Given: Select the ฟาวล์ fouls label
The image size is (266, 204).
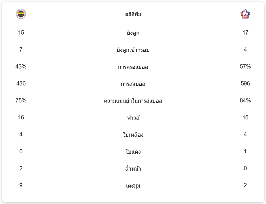Looking at the screenshot, I should (x=133, y=118).
